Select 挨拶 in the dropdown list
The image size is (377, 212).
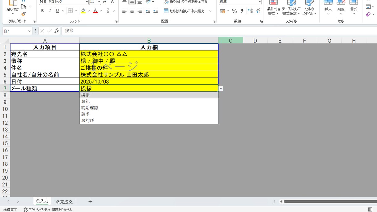click(149, 95)
